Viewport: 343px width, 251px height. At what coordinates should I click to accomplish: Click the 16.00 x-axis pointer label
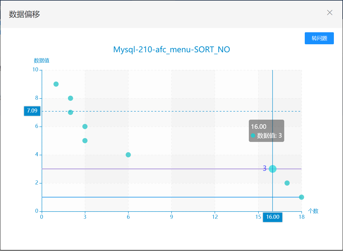[x=273, y=217]
